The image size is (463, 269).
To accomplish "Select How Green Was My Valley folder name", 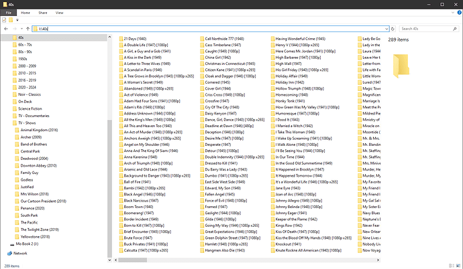I will (307, 107).
